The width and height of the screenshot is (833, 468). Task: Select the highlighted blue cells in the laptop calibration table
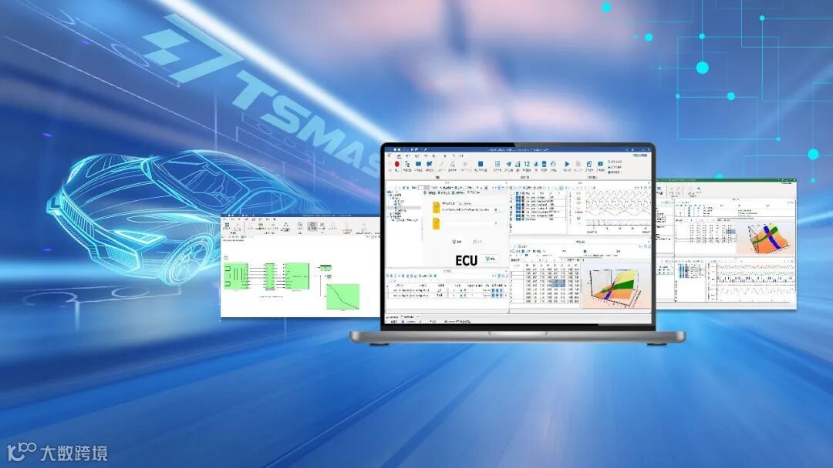[x=559, y=284]
